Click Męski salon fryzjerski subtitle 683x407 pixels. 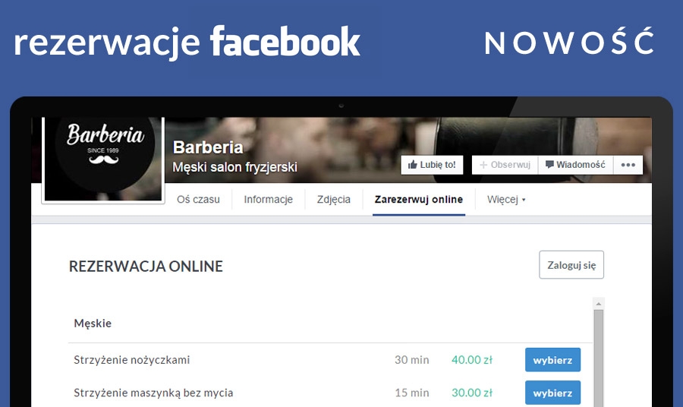[234, 167]
